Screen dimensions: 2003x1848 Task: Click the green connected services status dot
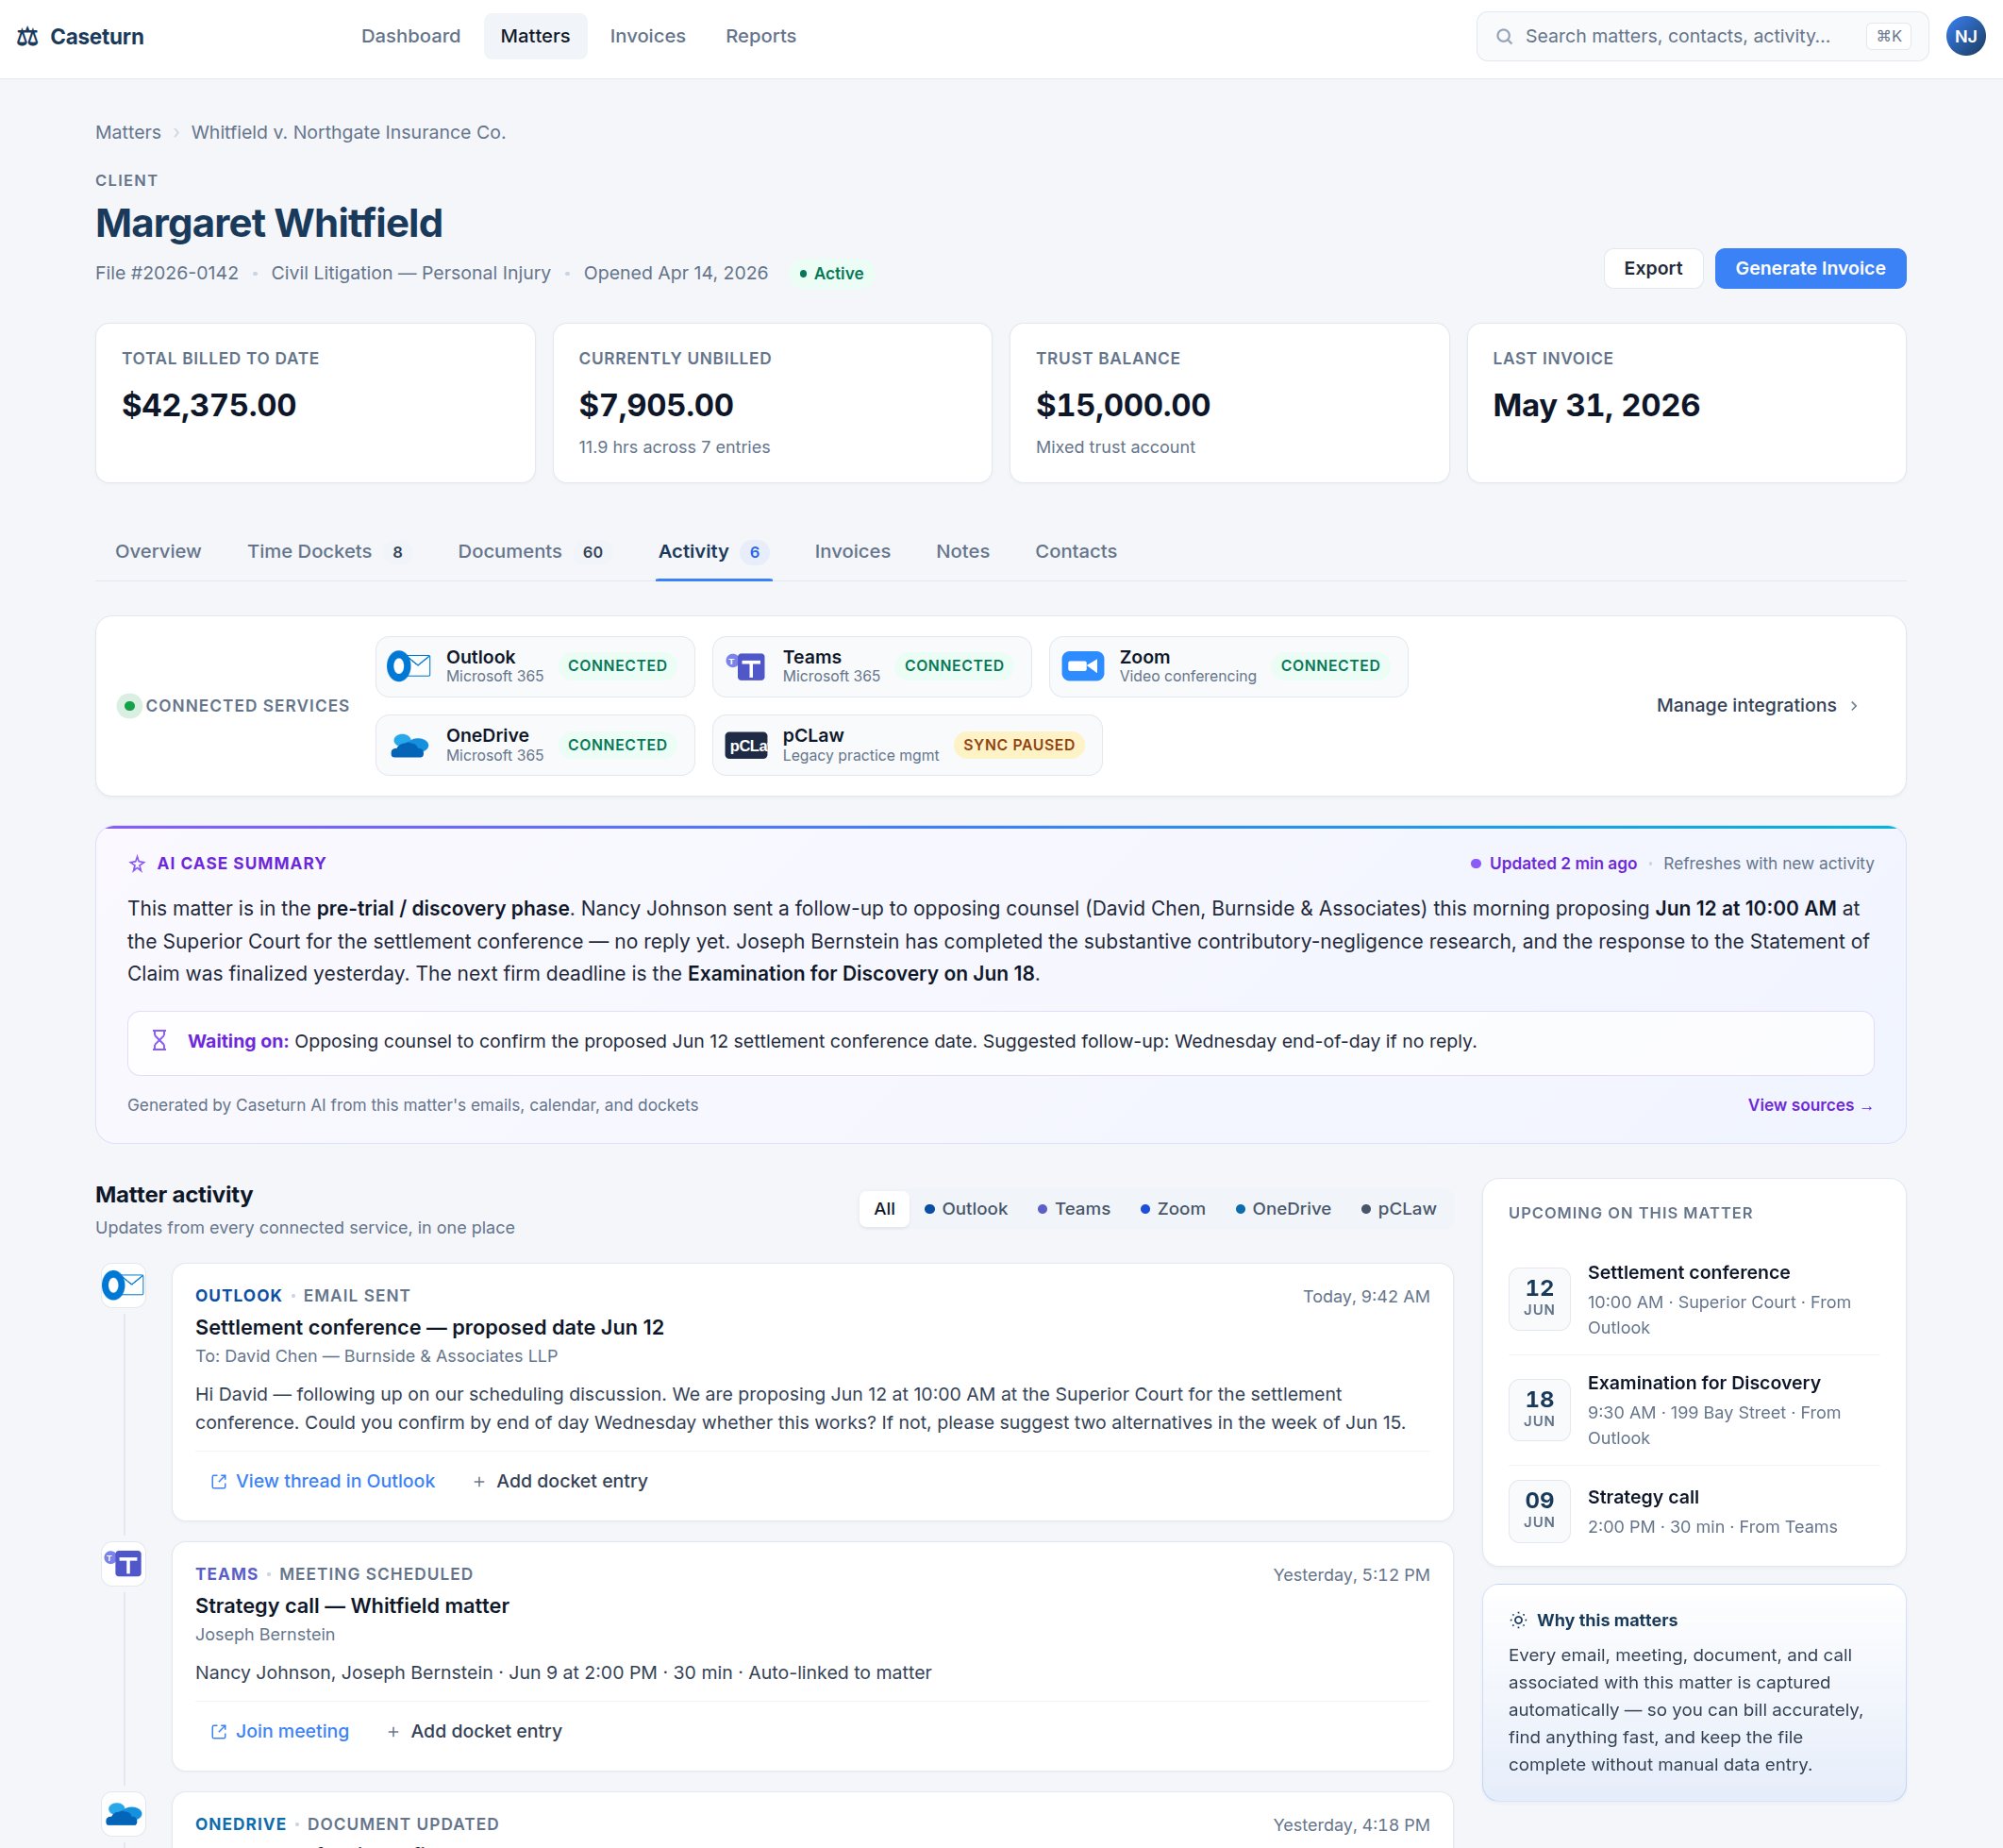[129, 706]
